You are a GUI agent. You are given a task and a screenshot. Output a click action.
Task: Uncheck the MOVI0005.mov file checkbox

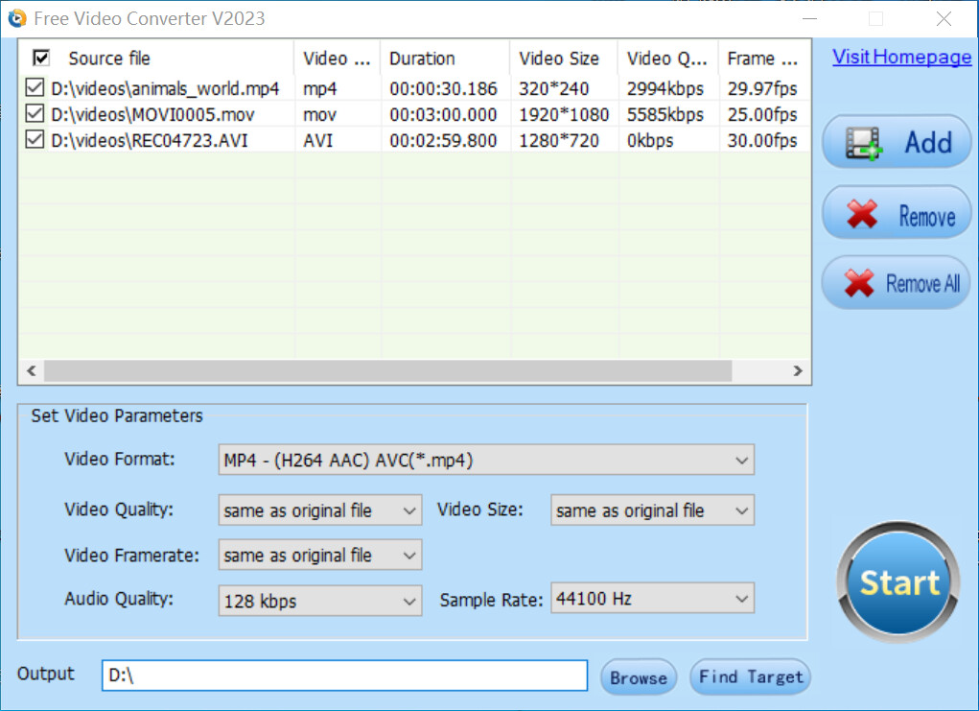pos(34,113)
